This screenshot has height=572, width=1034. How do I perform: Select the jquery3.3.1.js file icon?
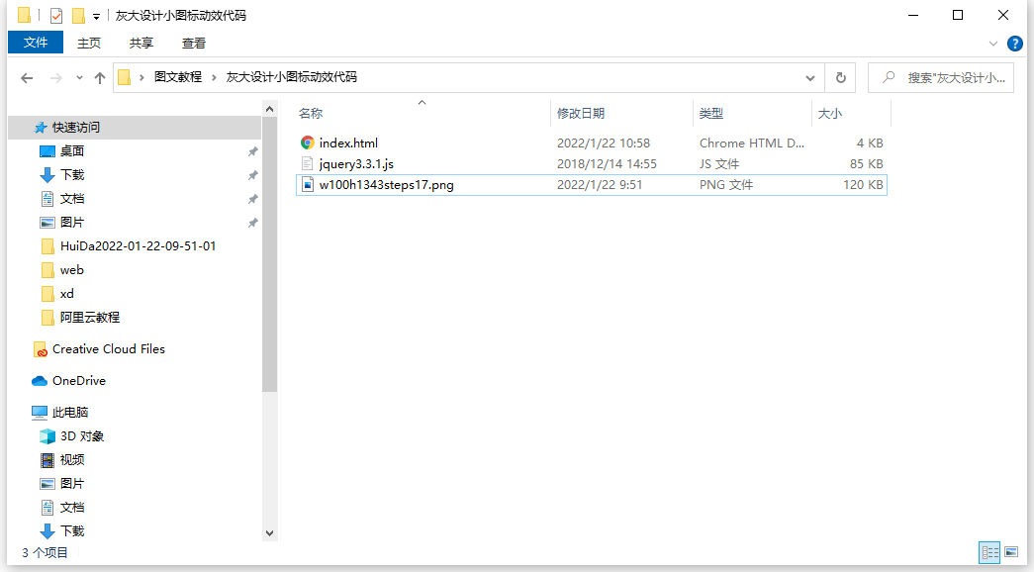point(308,163)
